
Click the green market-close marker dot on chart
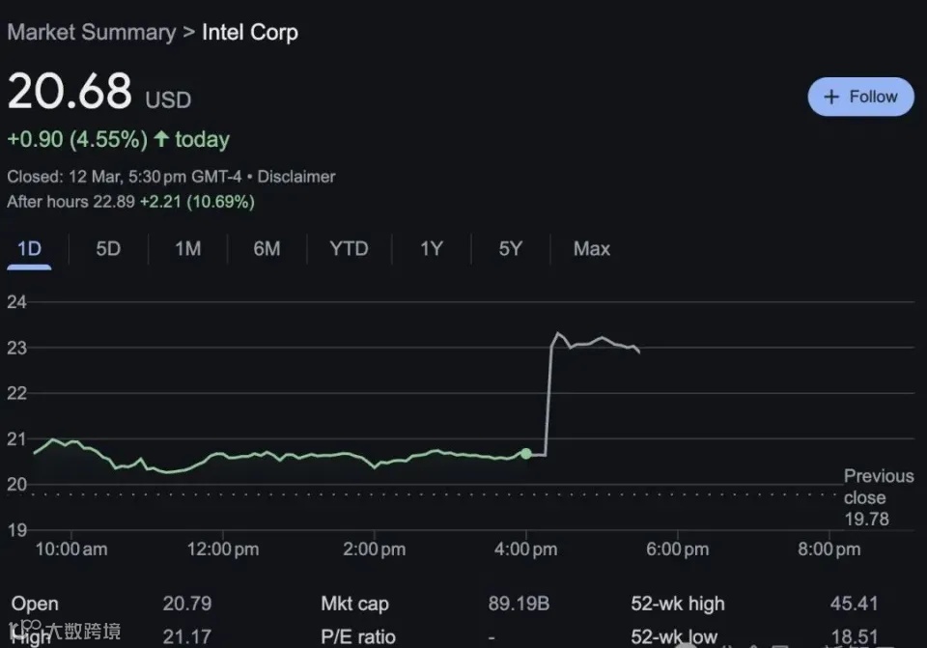click(526, 454)
